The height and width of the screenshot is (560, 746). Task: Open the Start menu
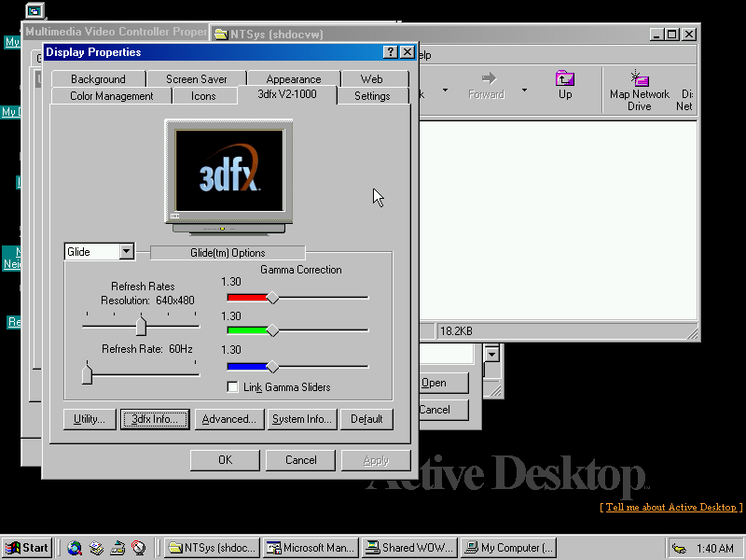click(27, 548)
